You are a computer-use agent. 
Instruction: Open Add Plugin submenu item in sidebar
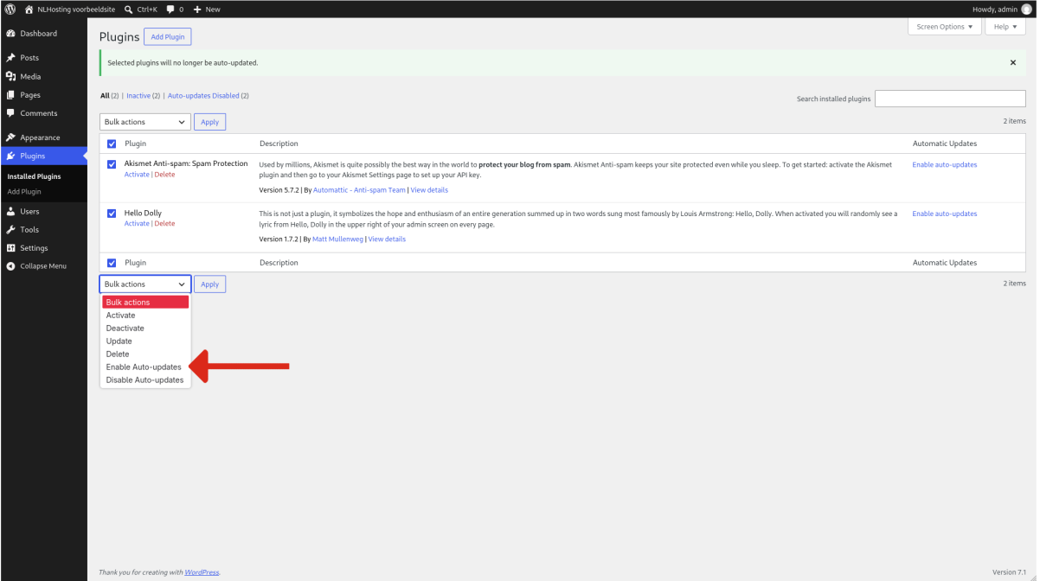pos(24,192)
